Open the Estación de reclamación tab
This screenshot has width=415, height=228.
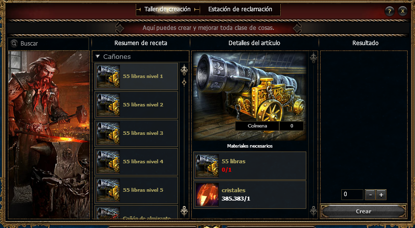240,9
